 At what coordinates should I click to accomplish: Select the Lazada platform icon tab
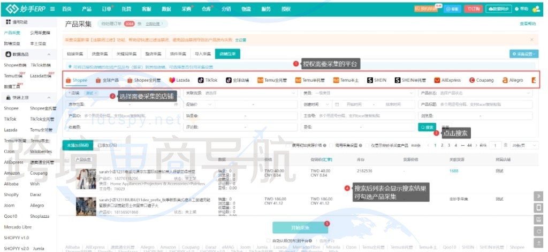[x=180, y=80]
